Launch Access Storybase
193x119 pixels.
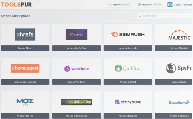[128, 116]
